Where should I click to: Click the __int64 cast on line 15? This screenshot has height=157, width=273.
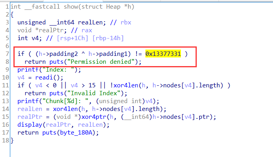(x=136, y=117)
